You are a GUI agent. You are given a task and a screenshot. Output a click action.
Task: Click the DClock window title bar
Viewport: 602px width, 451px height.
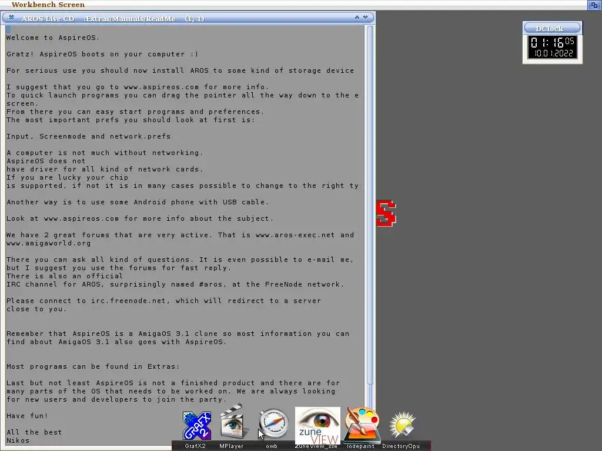pos(553,28)
